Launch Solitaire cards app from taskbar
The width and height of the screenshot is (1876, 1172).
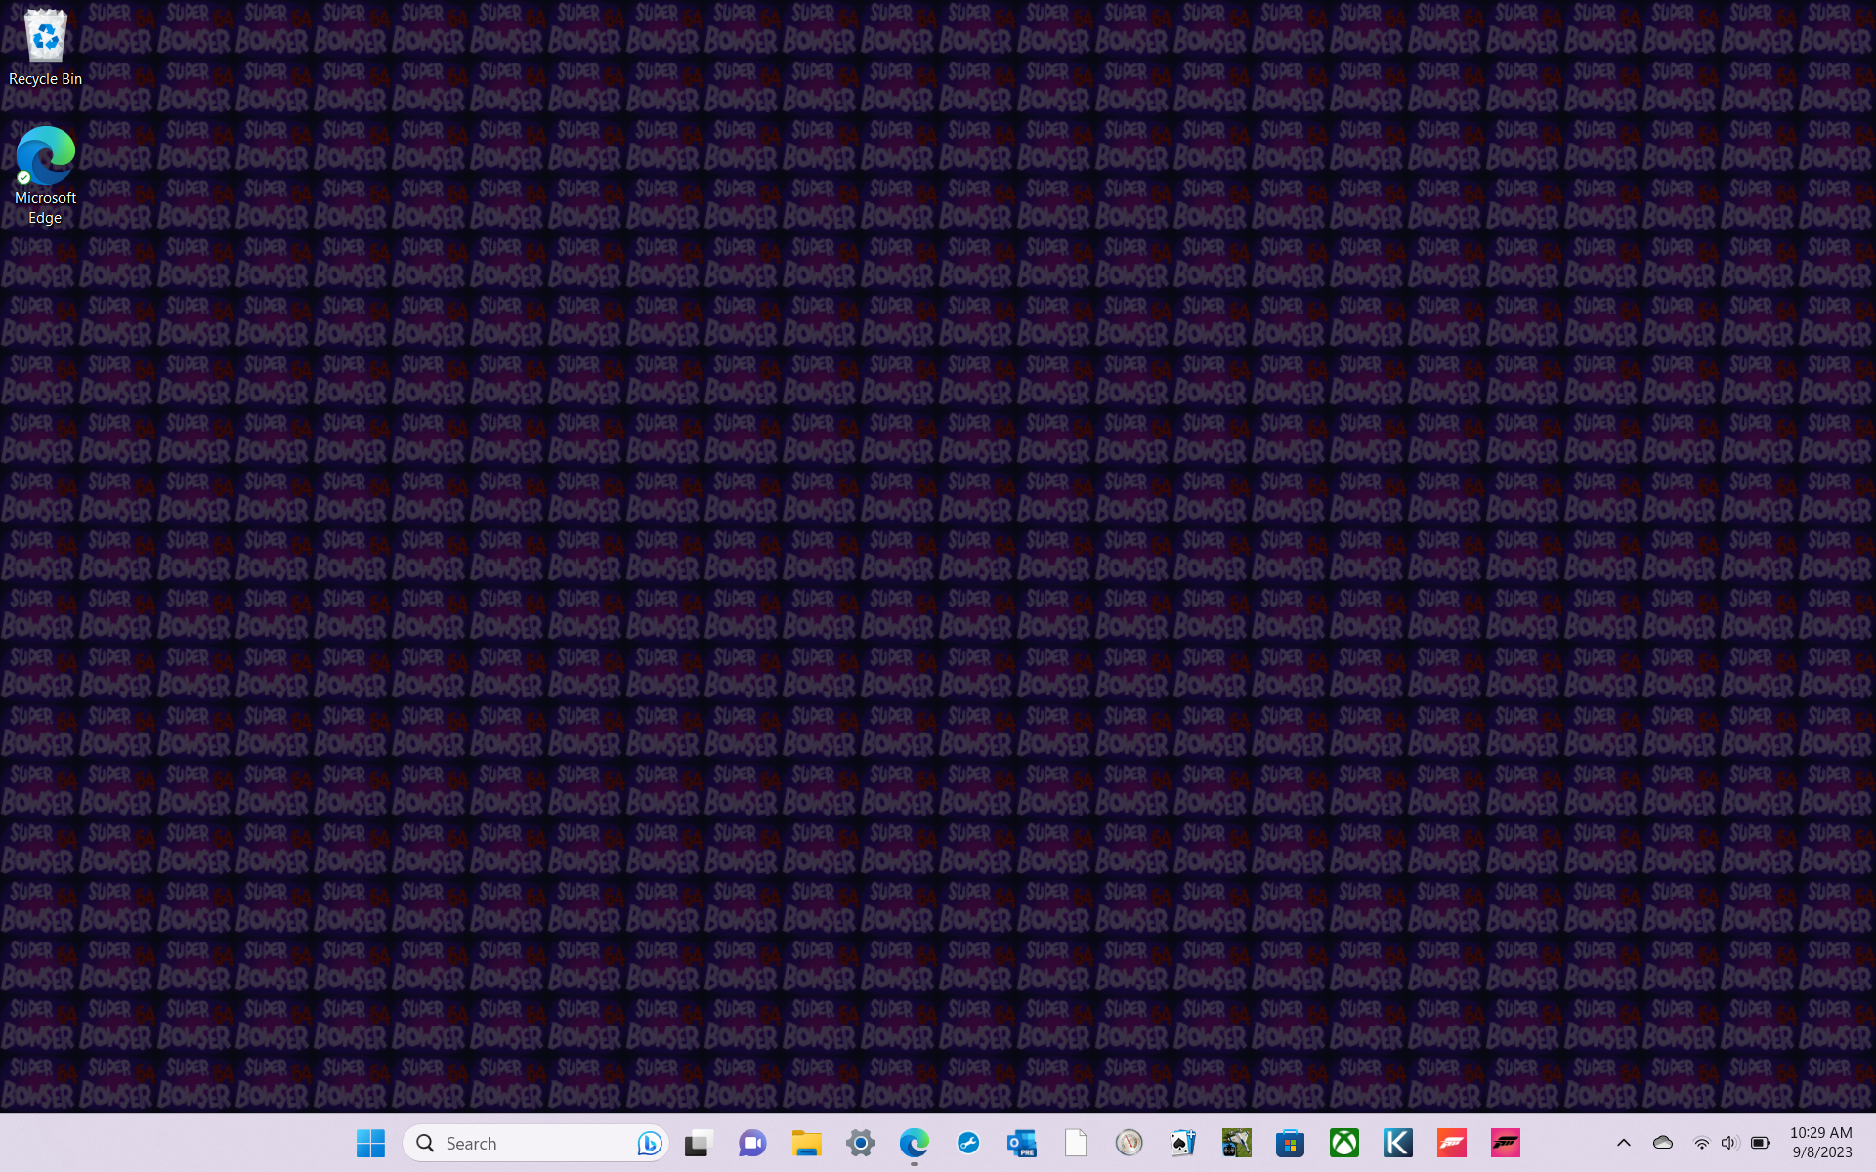point(1183,1143)
